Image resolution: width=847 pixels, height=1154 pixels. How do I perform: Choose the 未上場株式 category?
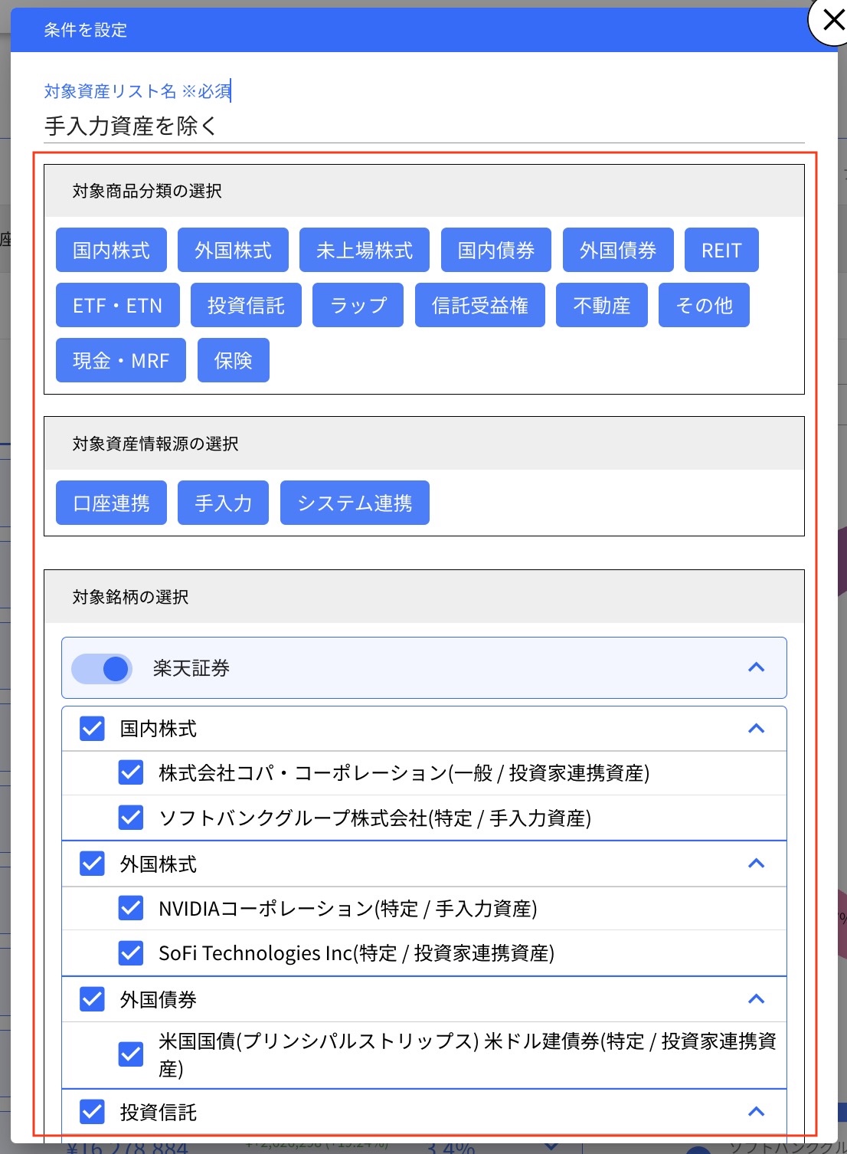364,249
